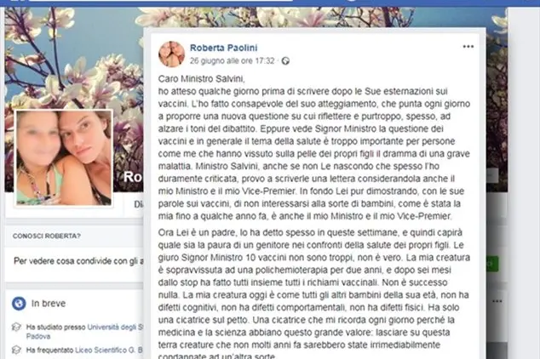
Task: Click the profile name Ro on cover
Action: pyautogui.click(x=133, y=177)
